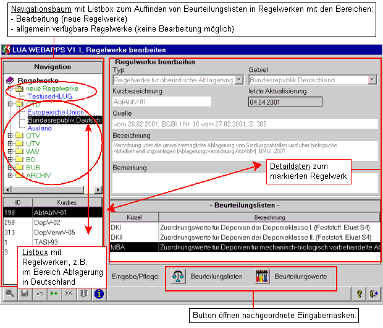Click the green double-arrow toolbar icon

(54, 294)
